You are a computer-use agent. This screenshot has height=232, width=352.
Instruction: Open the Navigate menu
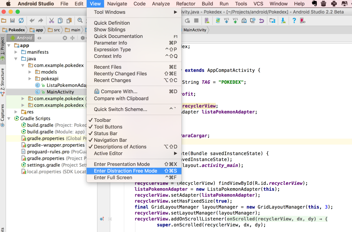point(117,4)
